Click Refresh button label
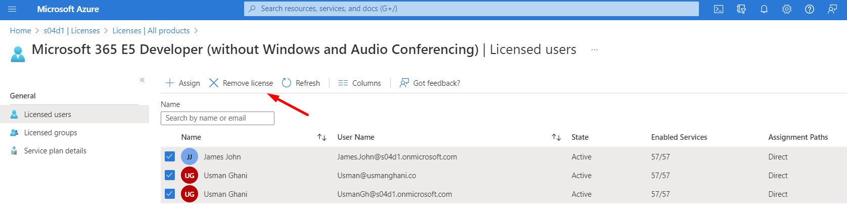Screen dimensions: 847x219 tap(308, 83)
